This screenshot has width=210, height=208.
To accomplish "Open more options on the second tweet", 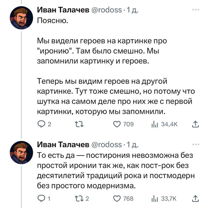I will [195, 145].
